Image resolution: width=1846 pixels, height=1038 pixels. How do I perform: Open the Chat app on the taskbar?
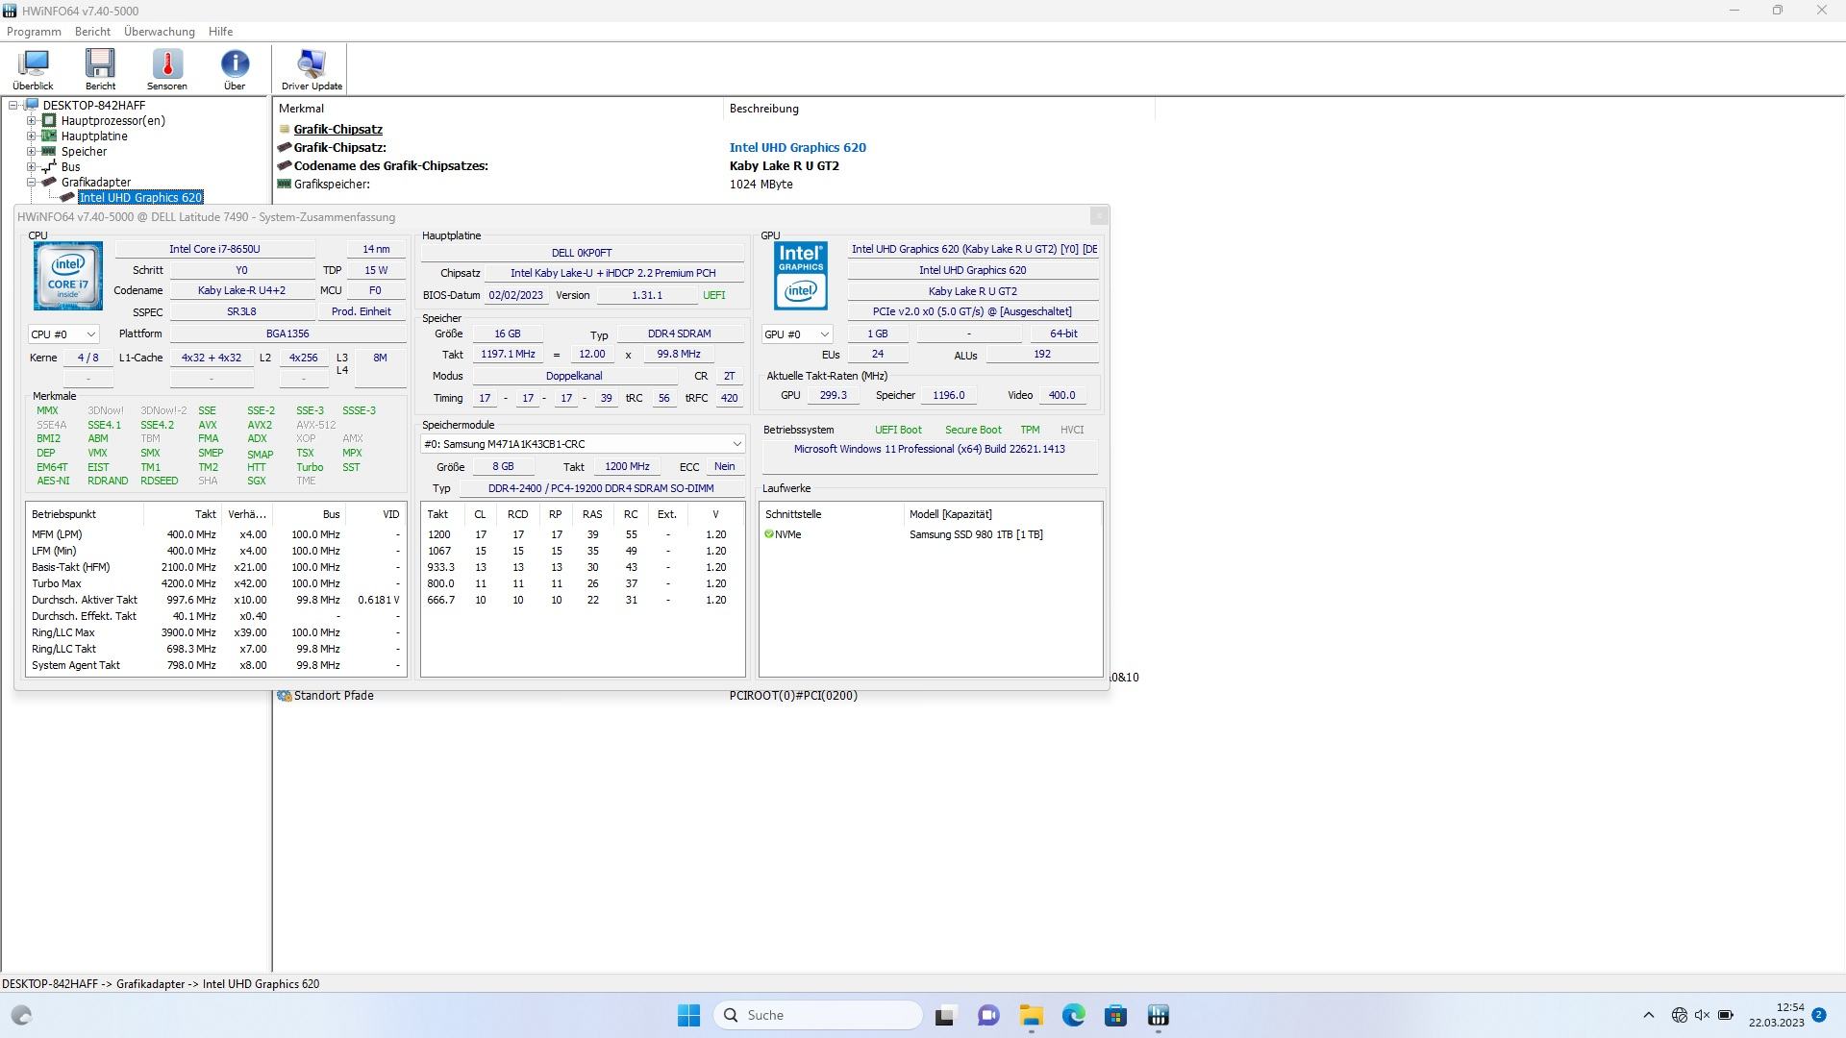coord(988,1016)
